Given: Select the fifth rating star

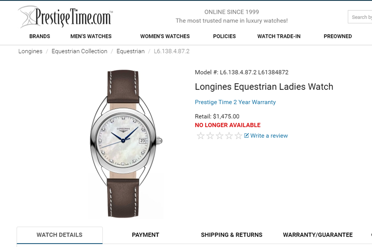Looking at the screenshot, I should 238,136.
